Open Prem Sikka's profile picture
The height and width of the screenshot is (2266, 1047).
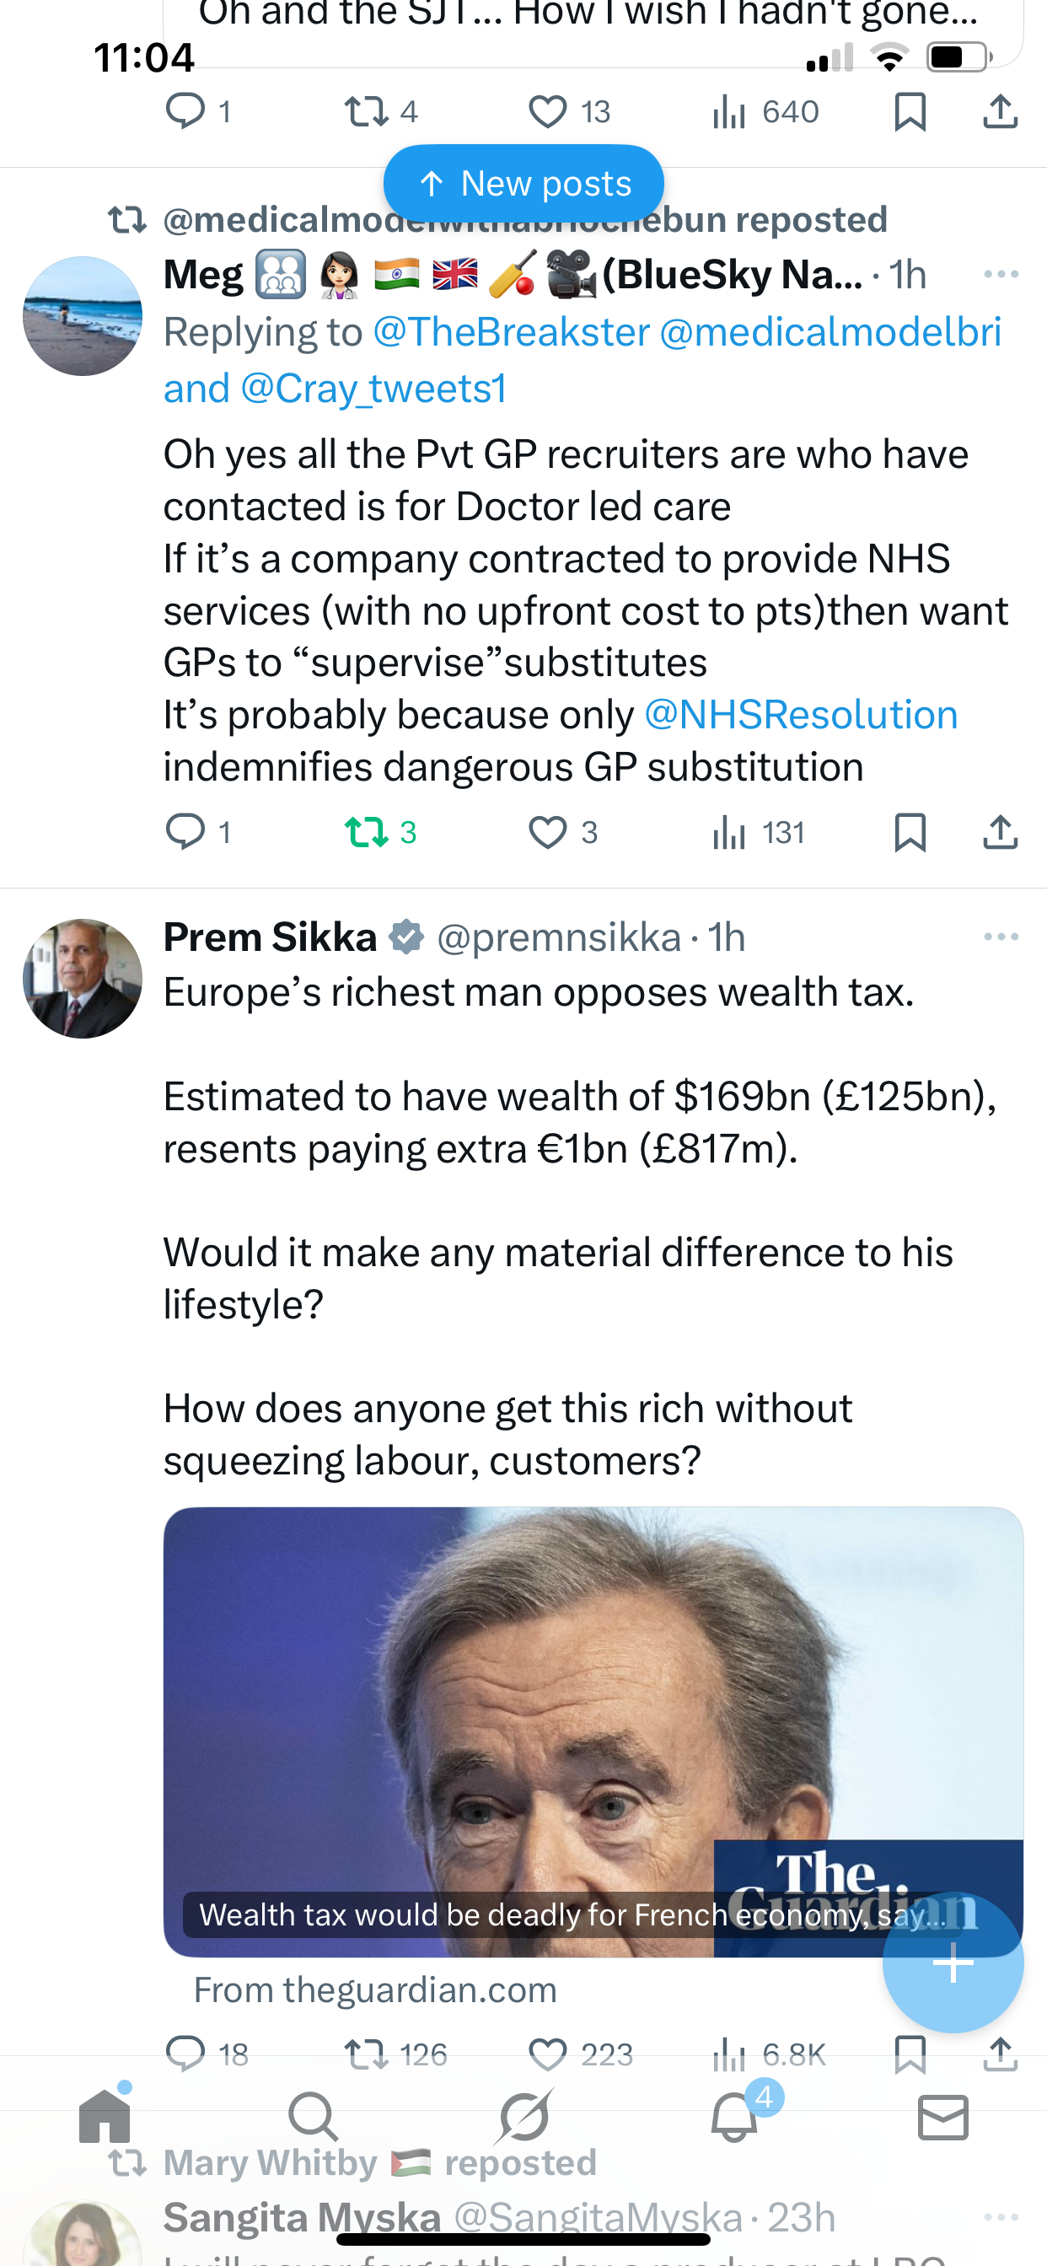coord(83,978)
